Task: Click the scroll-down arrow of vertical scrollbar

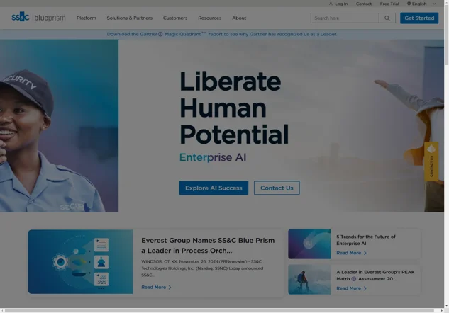Action: pyautogui.click(x=446, y=306)
